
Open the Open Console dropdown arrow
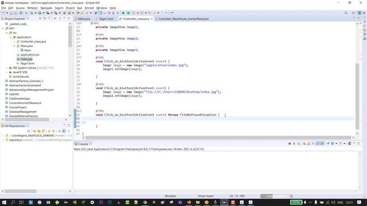pyautogui.click(x=344, y=144)
